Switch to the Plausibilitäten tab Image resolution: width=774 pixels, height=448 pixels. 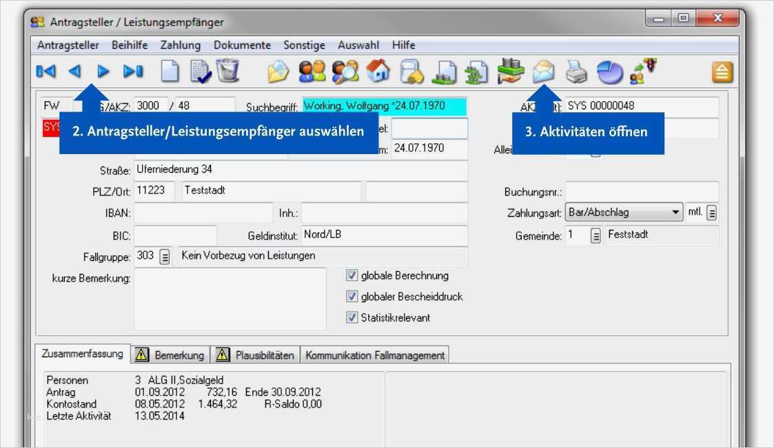(x=256, y=355)
